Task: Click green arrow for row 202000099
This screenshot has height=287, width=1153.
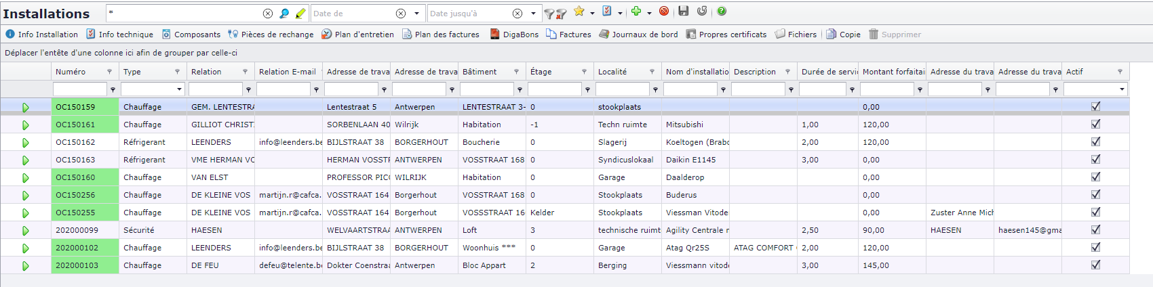Action: pos(25,231)
